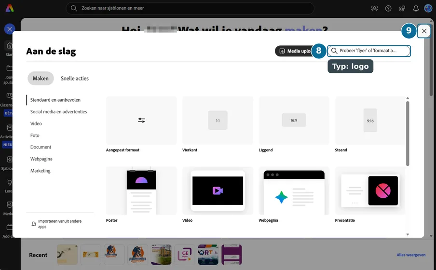The height and width of the screenshot is (270, 436).
Task: Open the apps grid icon in header
Action: 402,8
